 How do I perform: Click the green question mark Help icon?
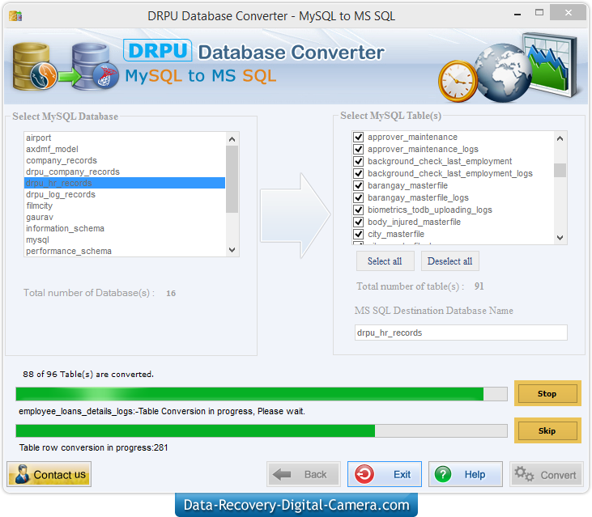(443, 474)
